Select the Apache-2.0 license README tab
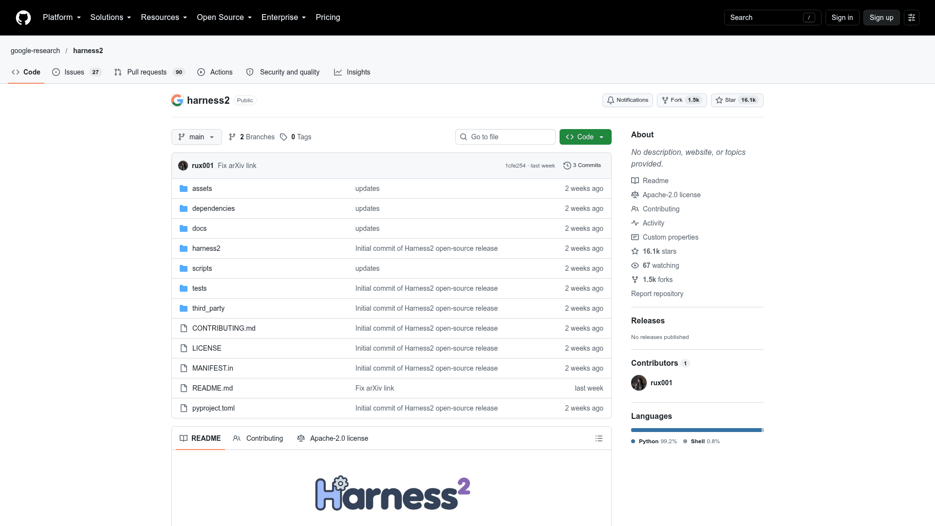Viewport: 935px width, 526px height. tap(333, 438)
